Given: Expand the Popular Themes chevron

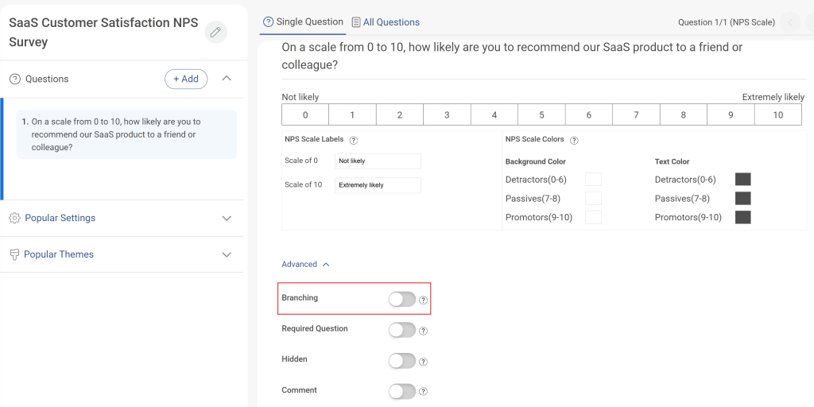Looking at the screenshot, I should [x=227, y=254].
